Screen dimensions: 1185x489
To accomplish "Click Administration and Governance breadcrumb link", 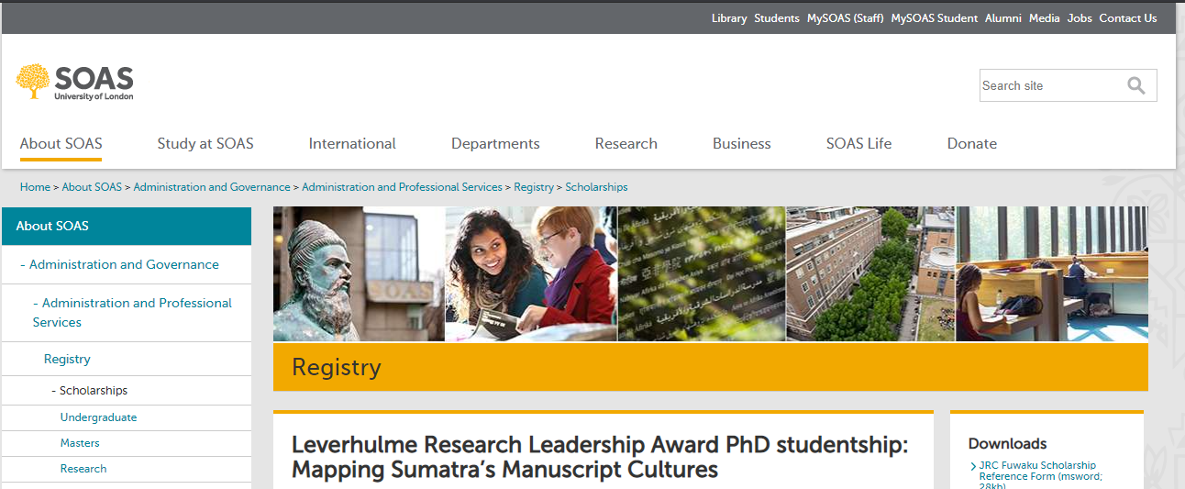I will [x=212, y=187].
